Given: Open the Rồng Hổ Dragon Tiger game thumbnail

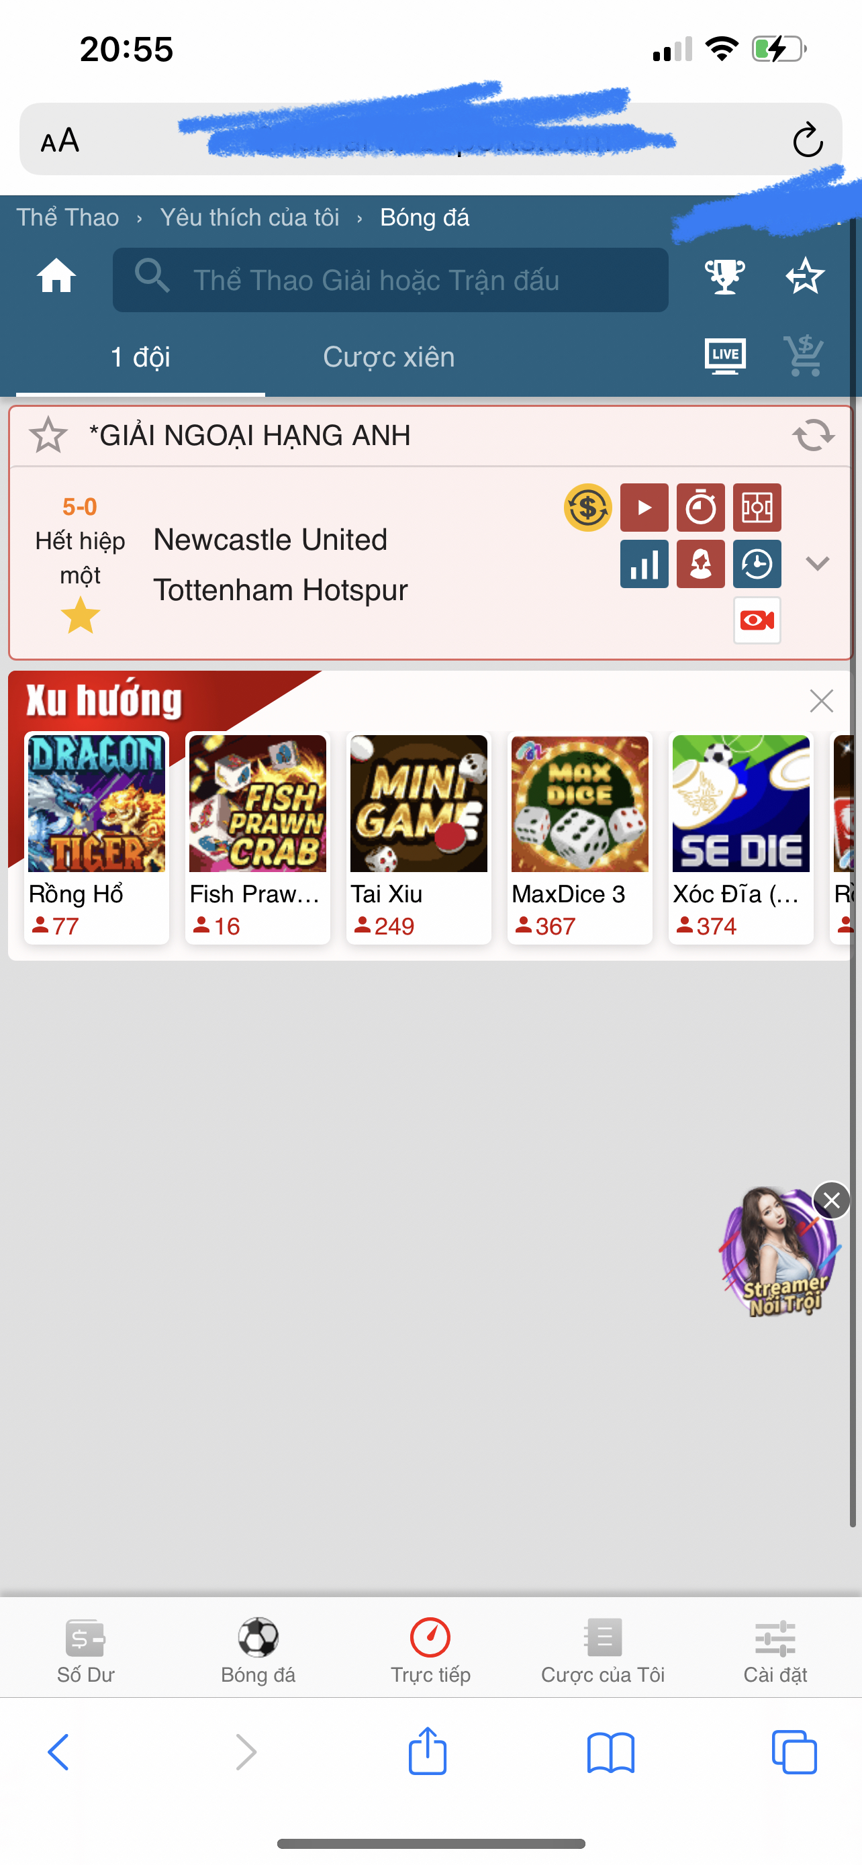Looking at the screenshot, I should point(97,838).
